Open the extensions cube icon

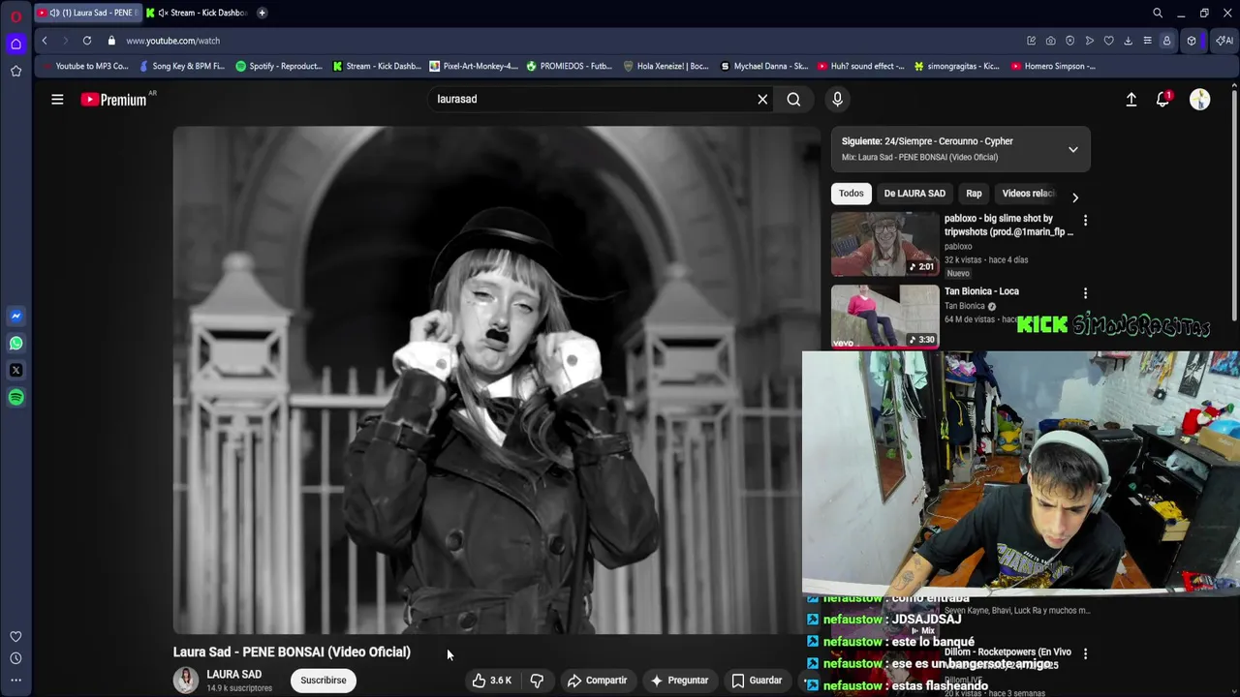pos(1192,41)
